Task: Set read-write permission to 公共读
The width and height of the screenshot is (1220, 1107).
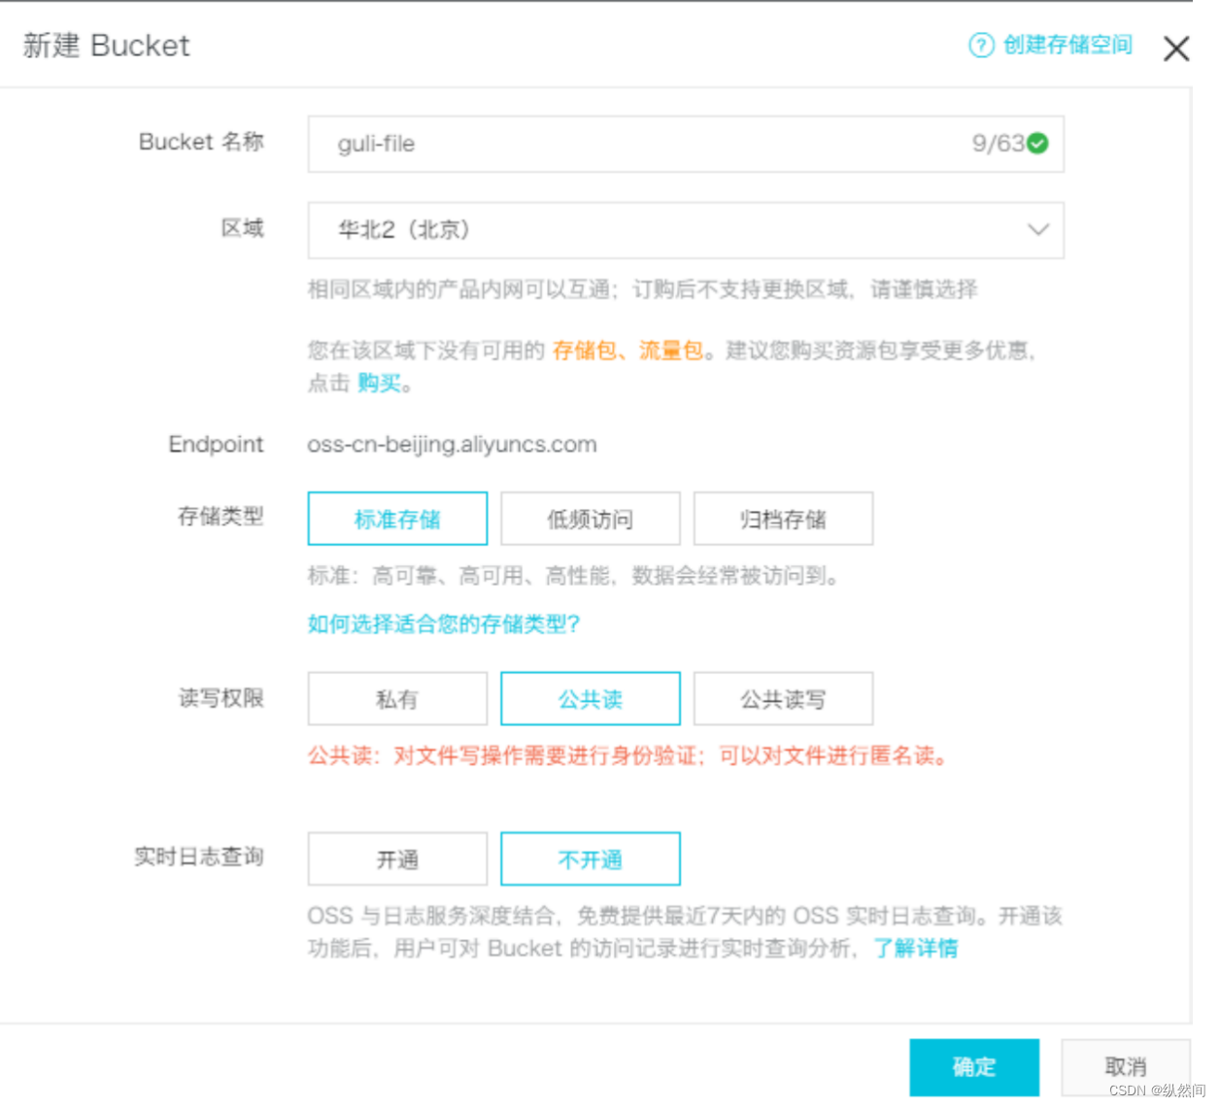Action: pyautogui.click(x=591, y=698)
